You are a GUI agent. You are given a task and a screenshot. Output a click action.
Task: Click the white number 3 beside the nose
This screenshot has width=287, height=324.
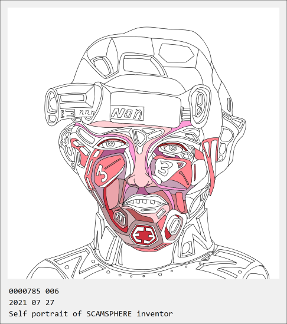(x=164, y=168)
